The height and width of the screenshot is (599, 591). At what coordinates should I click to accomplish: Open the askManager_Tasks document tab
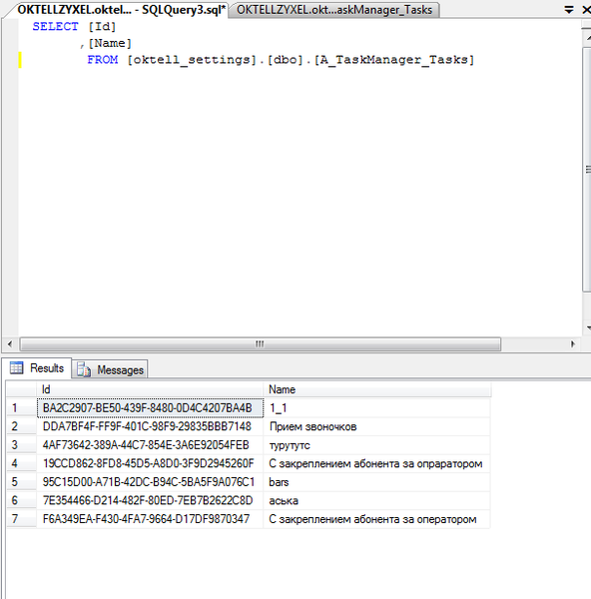pos(334,10)
